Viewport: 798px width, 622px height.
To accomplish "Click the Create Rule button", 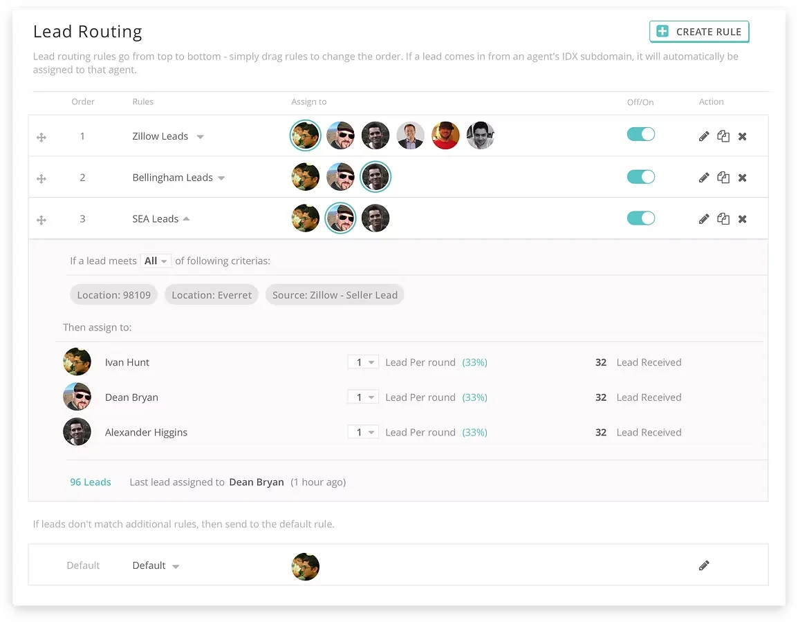I will click(698, 32).
